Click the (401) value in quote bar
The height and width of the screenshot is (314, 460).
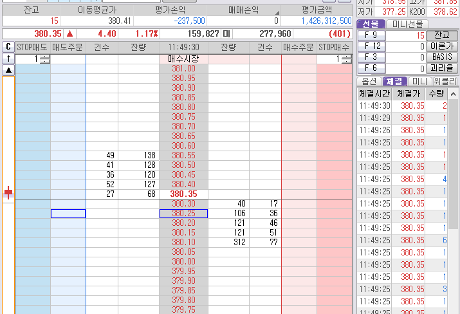[x=340, y=33]
